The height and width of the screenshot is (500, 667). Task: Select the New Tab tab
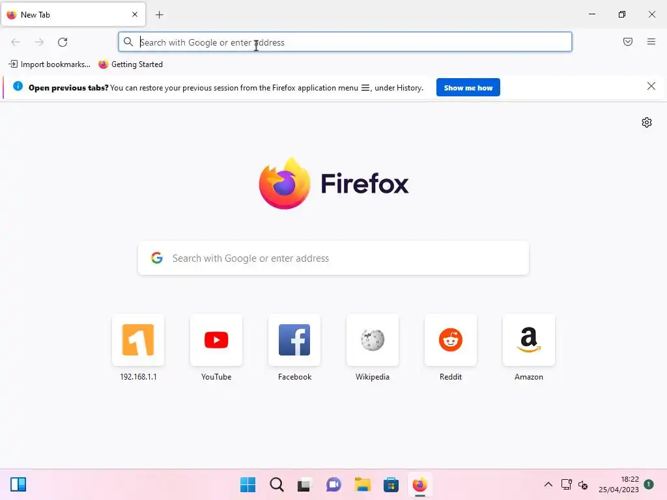pos(74,14)
